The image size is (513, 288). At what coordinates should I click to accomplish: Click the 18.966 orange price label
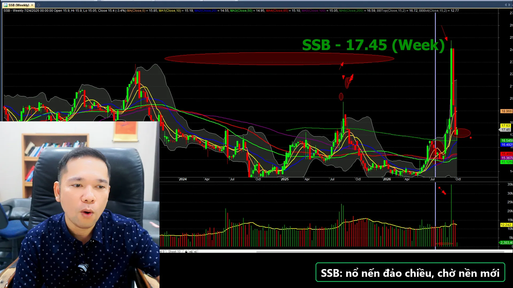(506, 111)
